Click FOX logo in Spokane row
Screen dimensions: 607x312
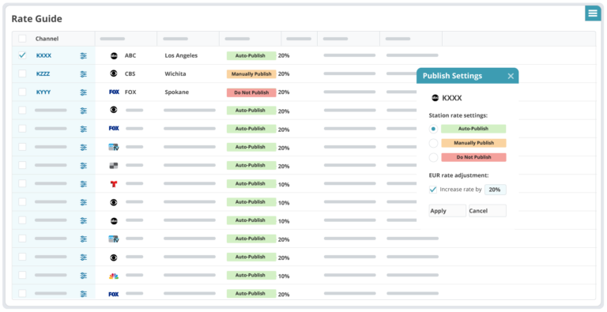[114, 92]
